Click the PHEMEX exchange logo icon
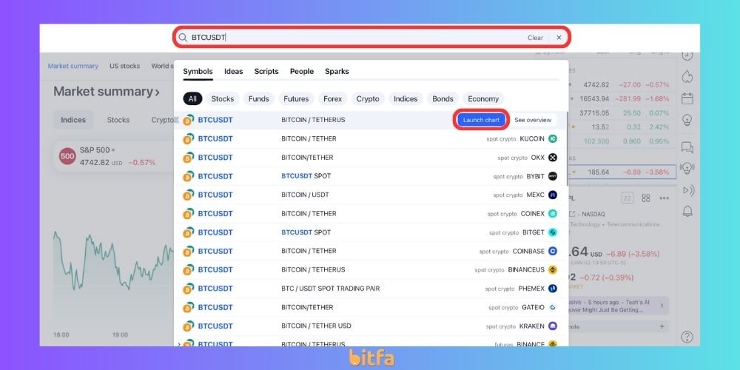Screen dimensions: 740x370 tap(553, 289)
